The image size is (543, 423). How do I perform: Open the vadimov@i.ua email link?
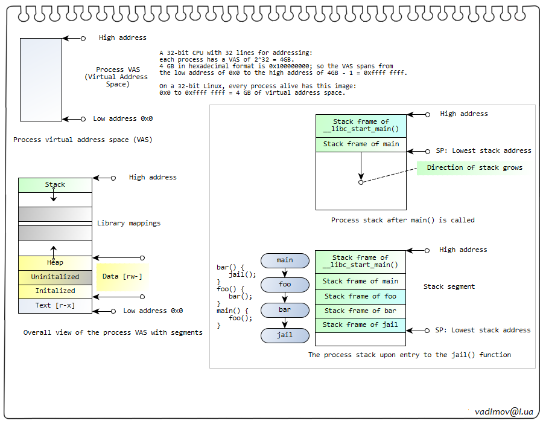(x=504, y=411)
